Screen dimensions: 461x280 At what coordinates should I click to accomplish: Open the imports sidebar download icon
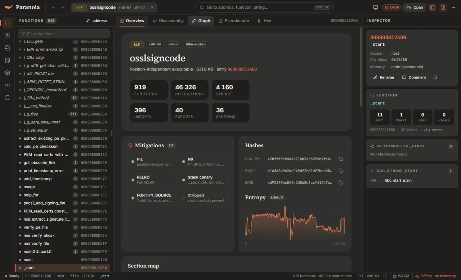click(x=7, y=35)
